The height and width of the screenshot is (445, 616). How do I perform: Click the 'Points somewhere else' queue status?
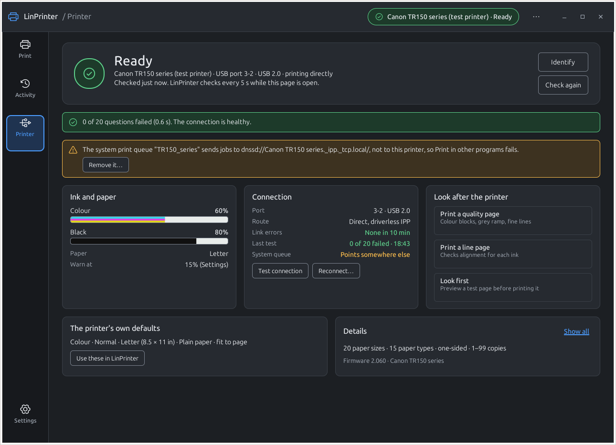(375, 254)
